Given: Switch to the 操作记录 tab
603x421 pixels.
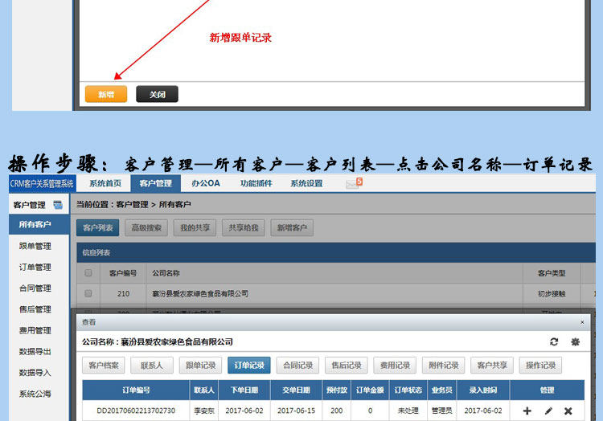Looking at the screenshot, I should [540, 366].
